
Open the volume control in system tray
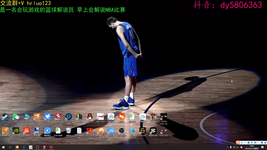click(x=234, y=147)
